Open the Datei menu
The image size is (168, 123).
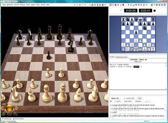coord(4,5)
